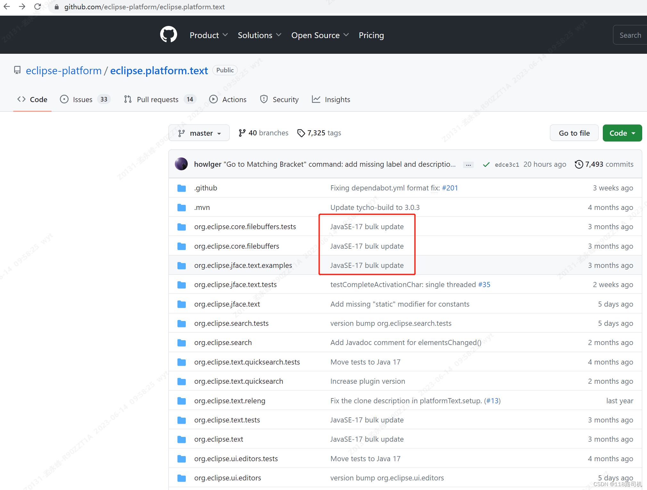Screen dimensions: 647x490
Task: Click the browser back arrow
Action: pos(7,6)
